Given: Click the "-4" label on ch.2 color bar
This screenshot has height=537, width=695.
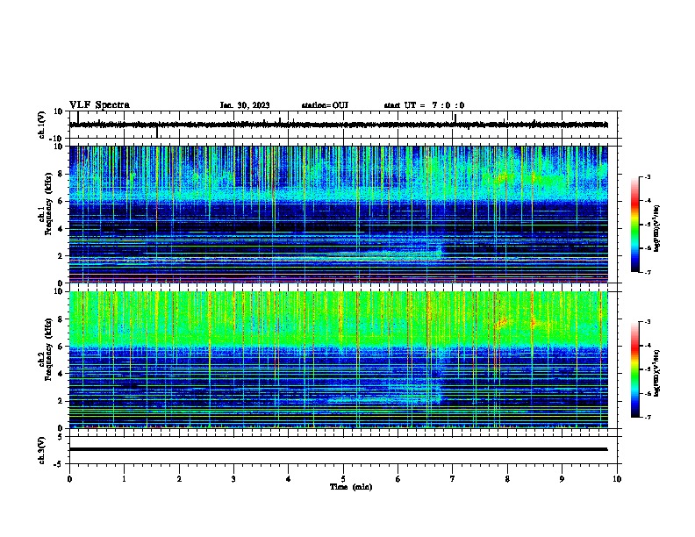Looking at the screenshot, I should (648, 346).
